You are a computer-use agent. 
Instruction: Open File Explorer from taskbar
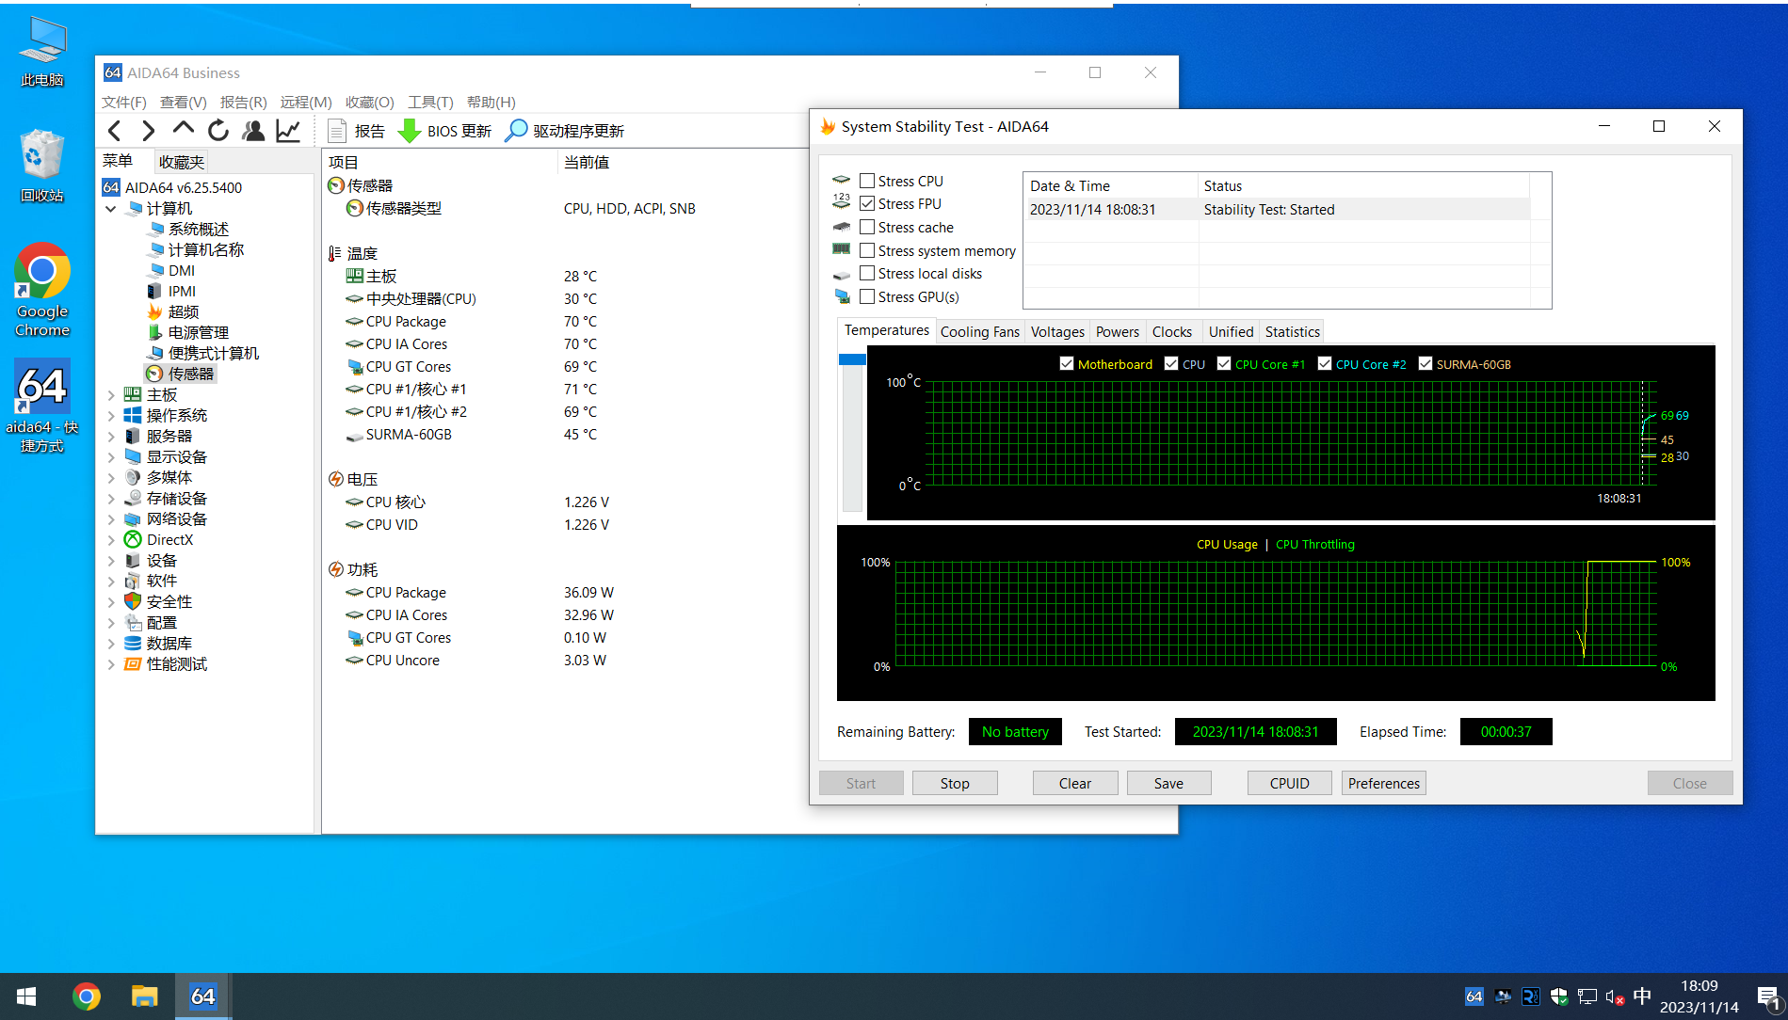pos(144,996)
